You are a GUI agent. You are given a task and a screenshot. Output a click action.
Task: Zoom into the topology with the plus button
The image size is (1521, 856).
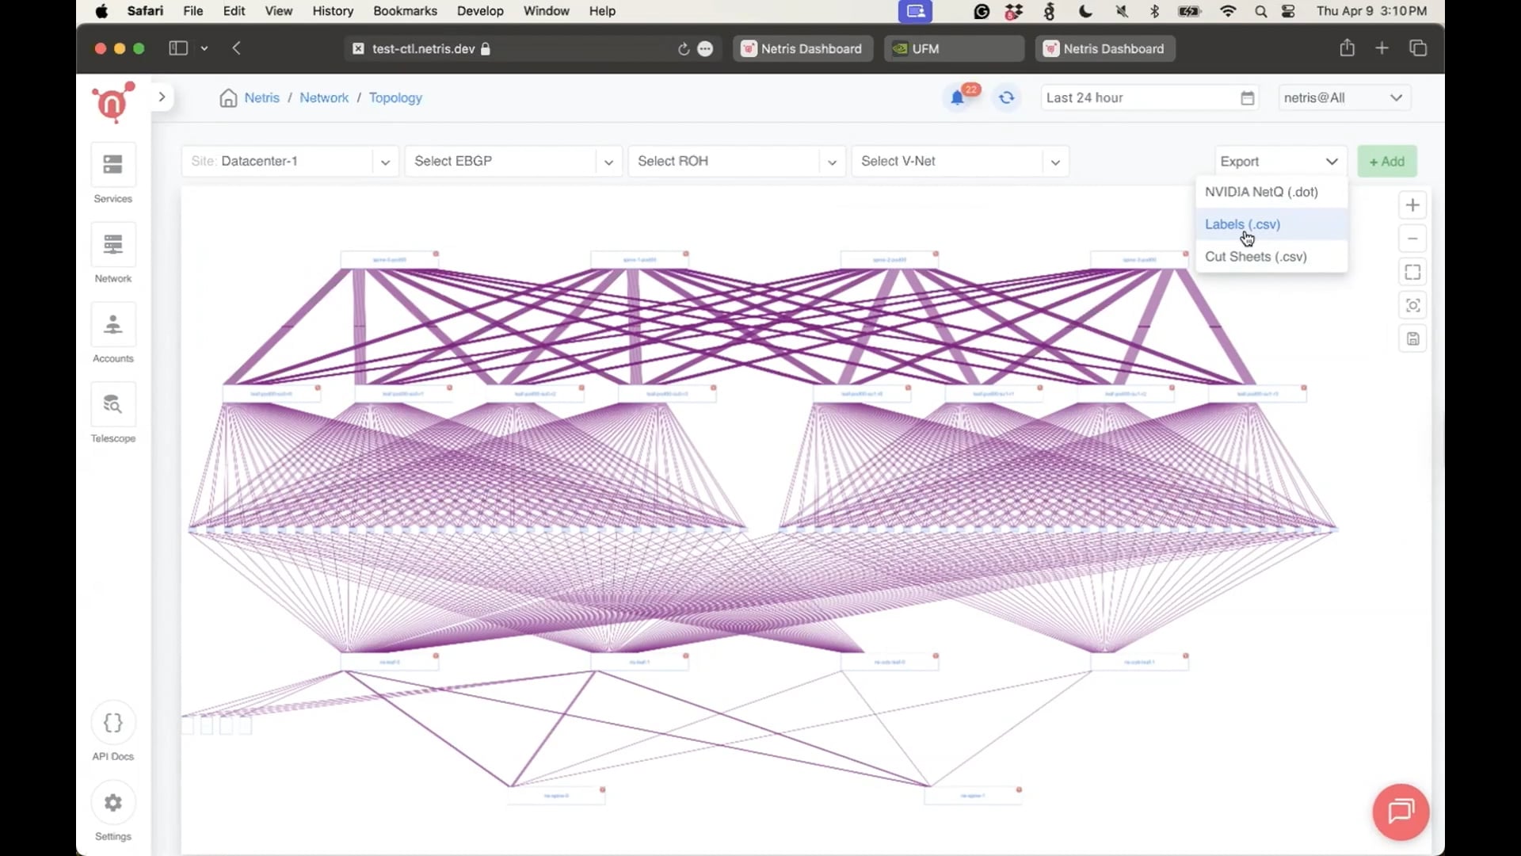[1413, 205]
